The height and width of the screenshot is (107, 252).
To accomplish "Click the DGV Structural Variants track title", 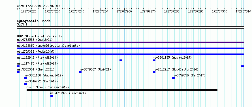I will pyautogui.click(x=40, y=36).
